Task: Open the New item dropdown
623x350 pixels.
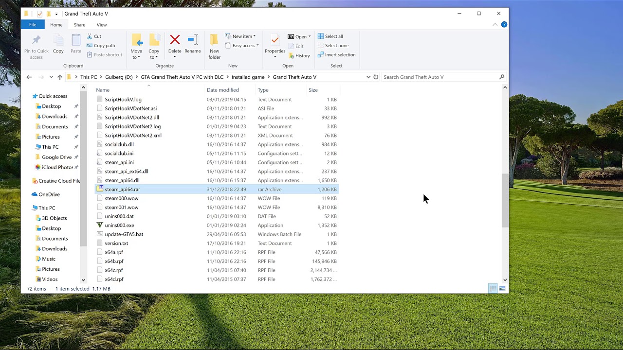Action: 240,36
